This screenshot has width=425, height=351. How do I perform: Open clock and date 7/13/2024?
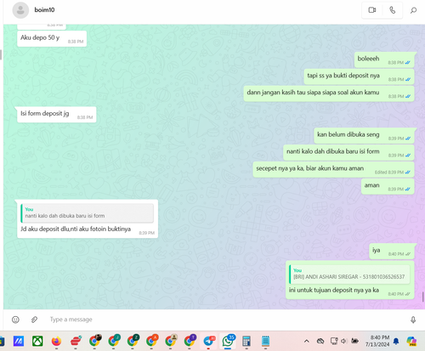pyautogui.click(x=377, y=341)
